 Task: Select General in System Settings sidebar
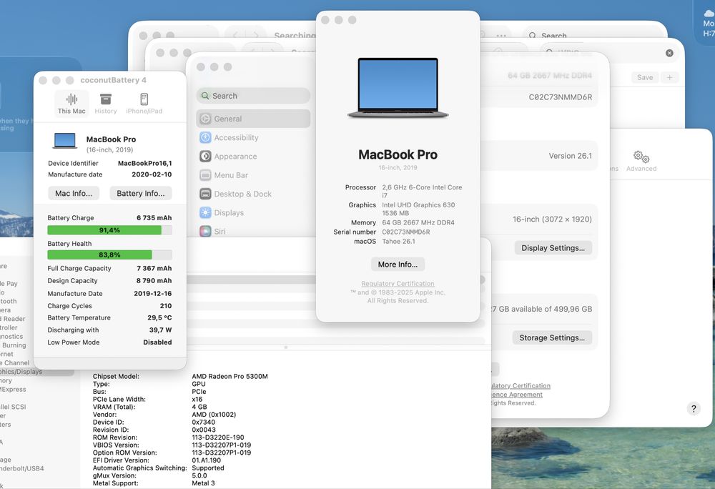[254, 119]
